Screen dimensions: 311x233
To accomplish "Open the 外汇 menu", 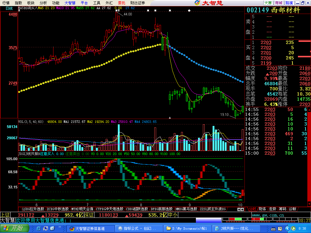I will (109, 3).
